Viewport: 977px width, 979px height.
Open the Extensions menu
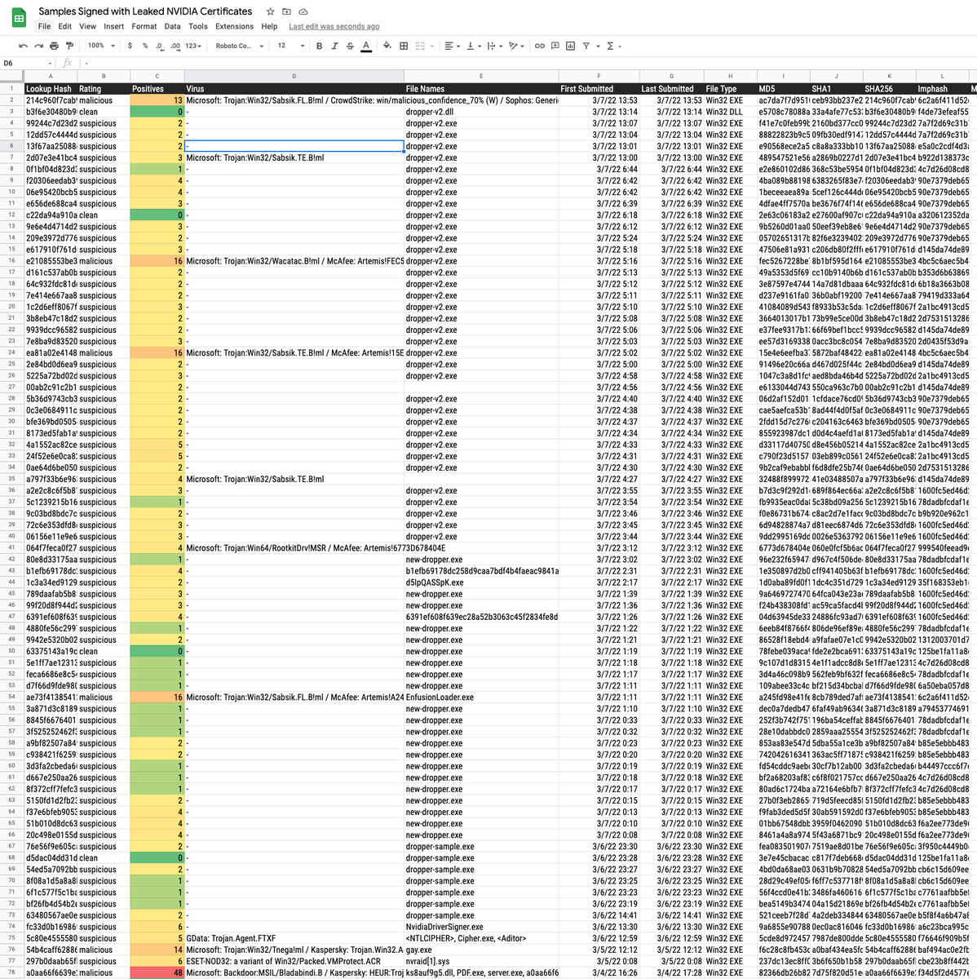235,26
